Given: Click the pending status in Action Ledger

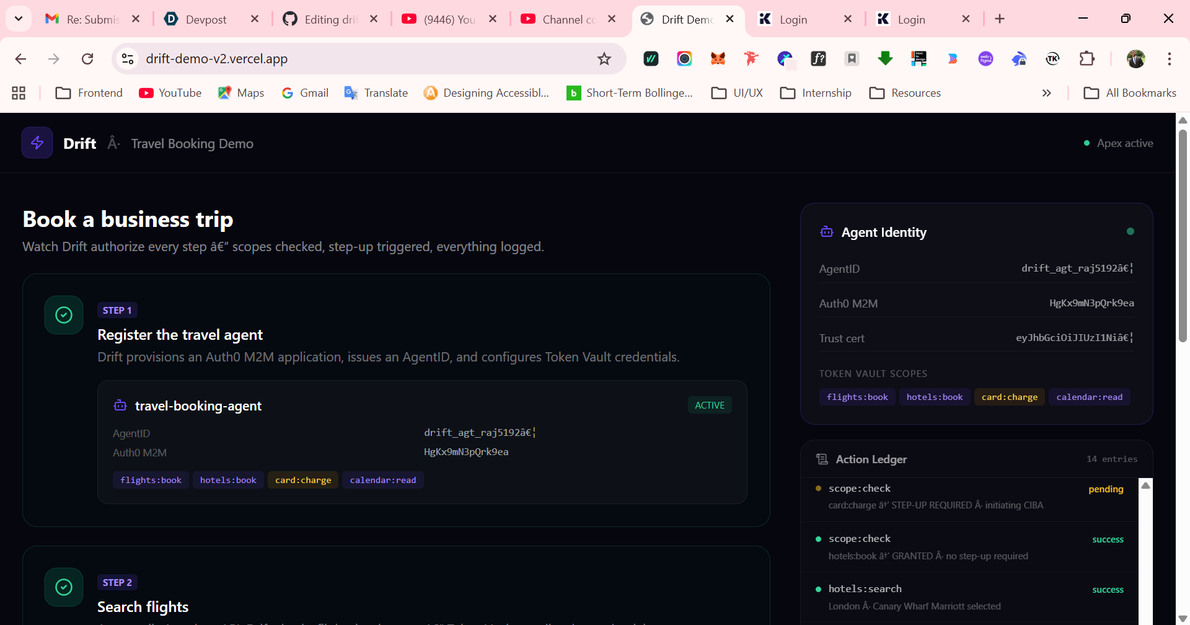Looking at the screenshot, I should (x=1106, y=489).
